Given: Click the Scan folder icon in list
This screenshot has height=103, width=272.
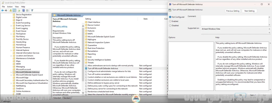Looking at the screenshot, I should coord(86,57).
